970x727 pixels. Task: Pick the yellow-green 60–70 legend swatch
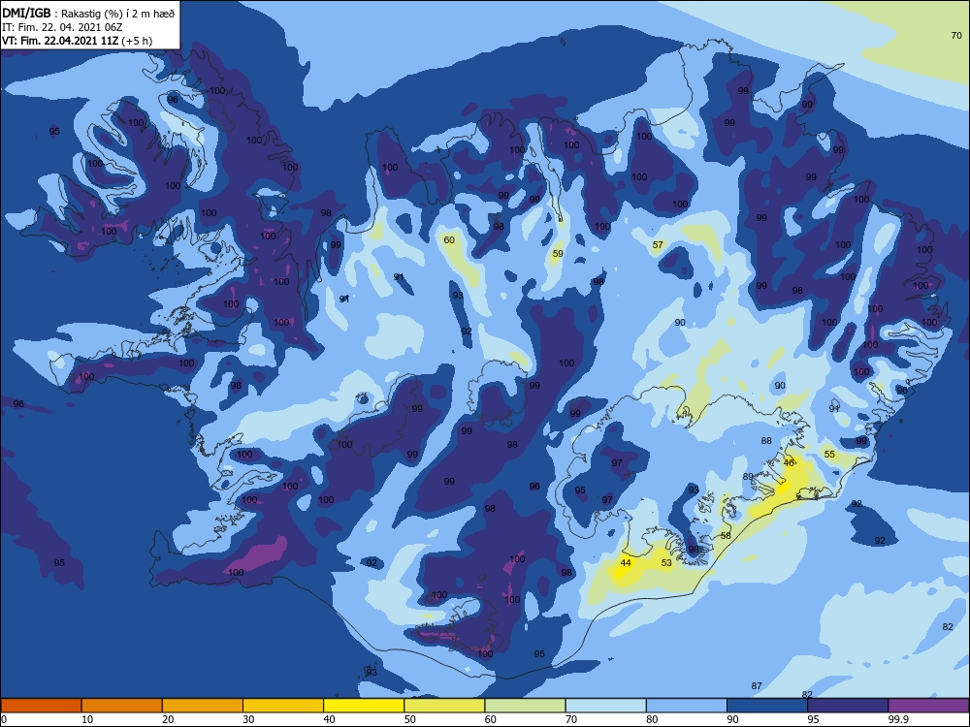tap(525, 706)
